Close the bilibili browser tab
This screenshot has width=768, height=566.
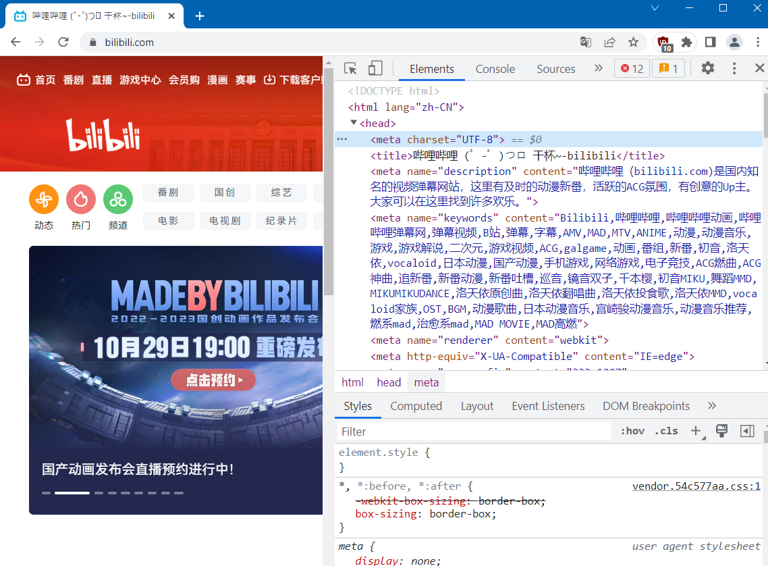click(171, 16)
